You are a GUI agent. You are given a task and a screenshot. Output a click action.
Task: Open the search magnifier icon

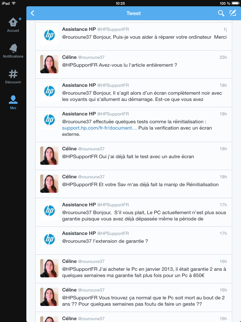click(x=221, y=13)
